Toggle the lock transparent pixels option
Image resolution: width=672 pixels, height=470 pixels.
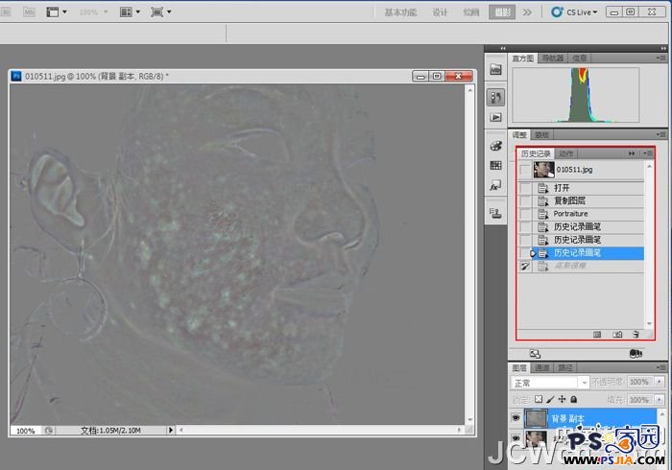point(539,399)
